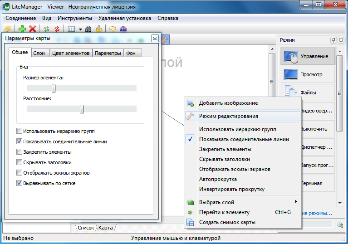Choose Использовать иерархию групп in context menu
The height and width of the screenshot is (244, 348).
pyautogui.click(x=243, y=129)
